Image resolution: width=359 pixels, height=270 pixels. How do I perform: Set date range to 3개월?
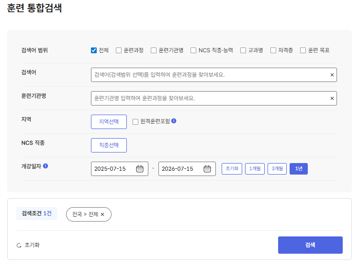click(277, 169)
